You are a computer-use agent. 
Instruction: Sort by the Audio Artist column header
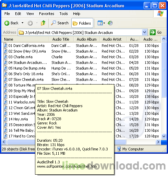pyautogui.click(x=113, y=39)
